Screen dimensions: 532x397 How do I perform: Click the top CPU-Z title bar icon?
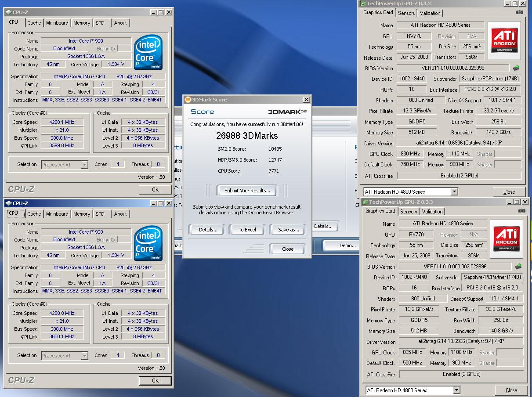[x=8, y=12]
